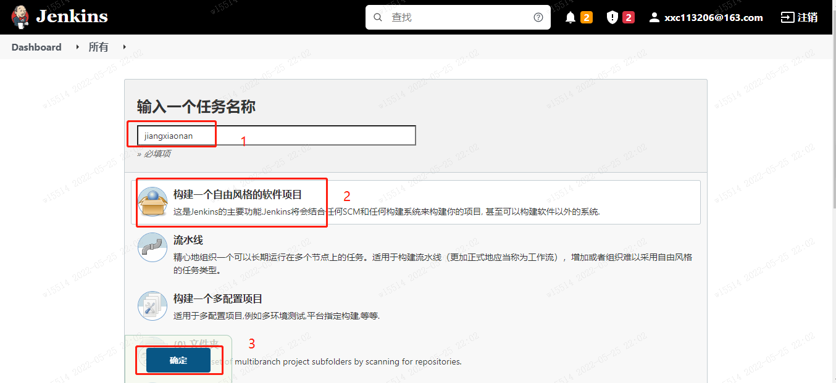The image size is (836, 383).
Task: Expand the arrow after 所有 breadcrumb
Action: coord(124,47)
